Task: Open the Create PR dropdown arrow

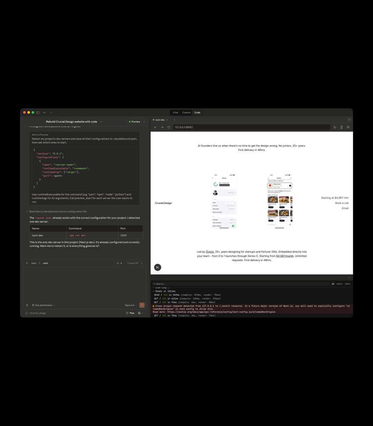Action: point(142,263)
